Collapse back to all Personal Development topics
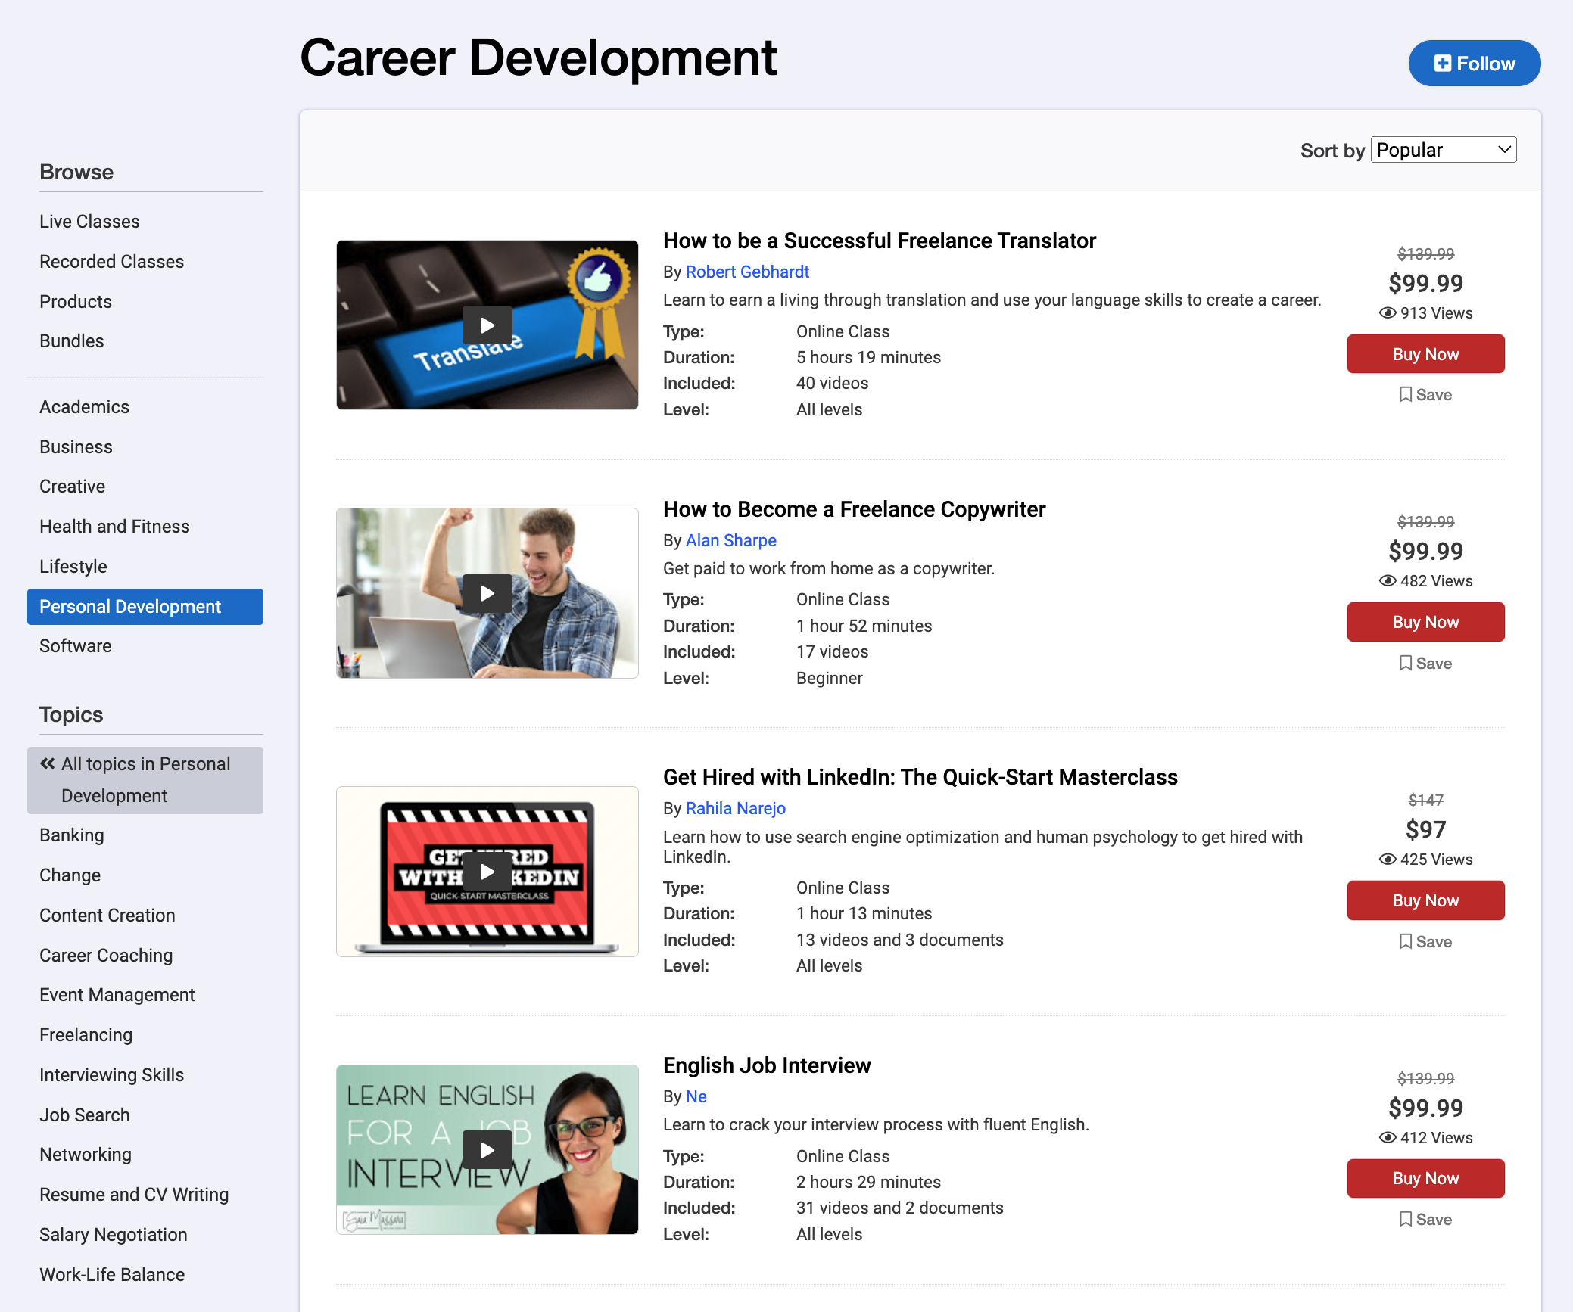The image size is (1573, 1312). coord(145,779)
